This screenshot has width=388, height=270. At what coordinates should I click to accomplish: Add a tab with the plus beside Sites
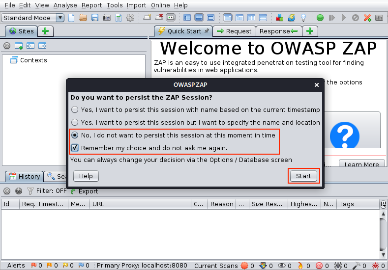coord(45,31)
